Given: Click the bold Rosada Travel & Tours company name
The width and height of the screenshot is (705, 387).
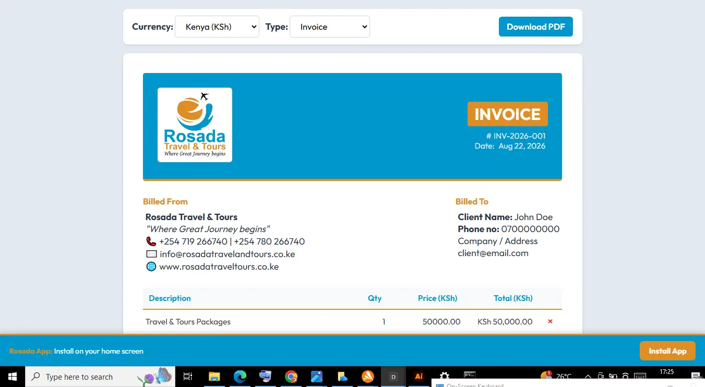Looking at the screenshot, I should tap(191, 217).
